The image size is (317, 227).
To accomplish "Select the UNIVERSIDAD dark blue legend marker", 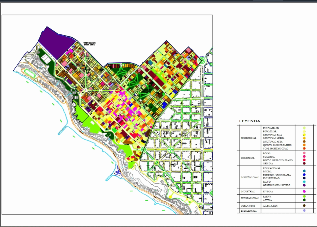I will tap(304, 178).
